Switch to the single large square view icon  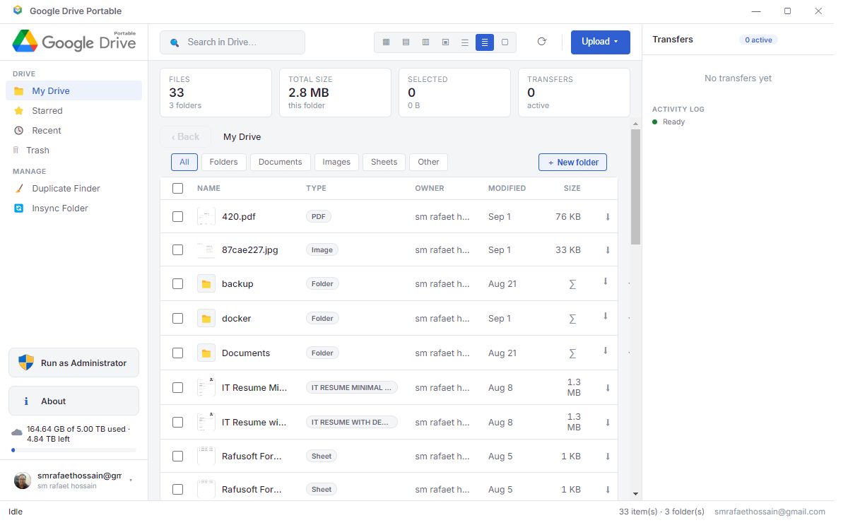(x=505, y=42)
